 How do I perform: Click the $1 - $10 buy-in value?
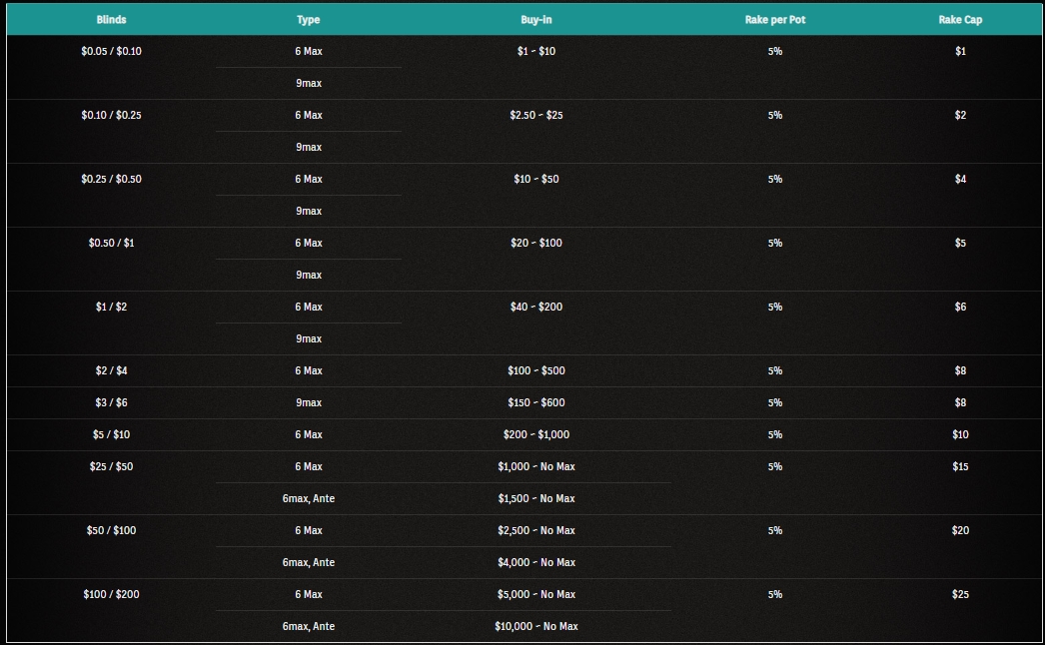coord(536,51)
